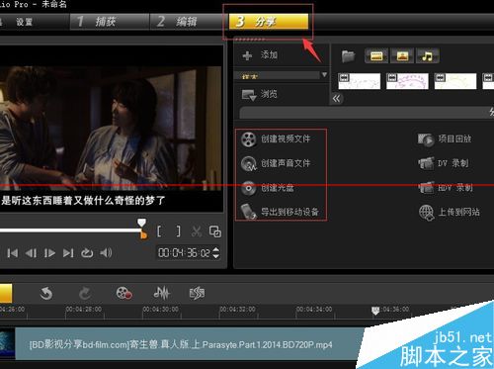Click the enlarge preview window icon
The height and width of the screenshot is (369, 494).
pyautogui.click(x=215, y=231)
